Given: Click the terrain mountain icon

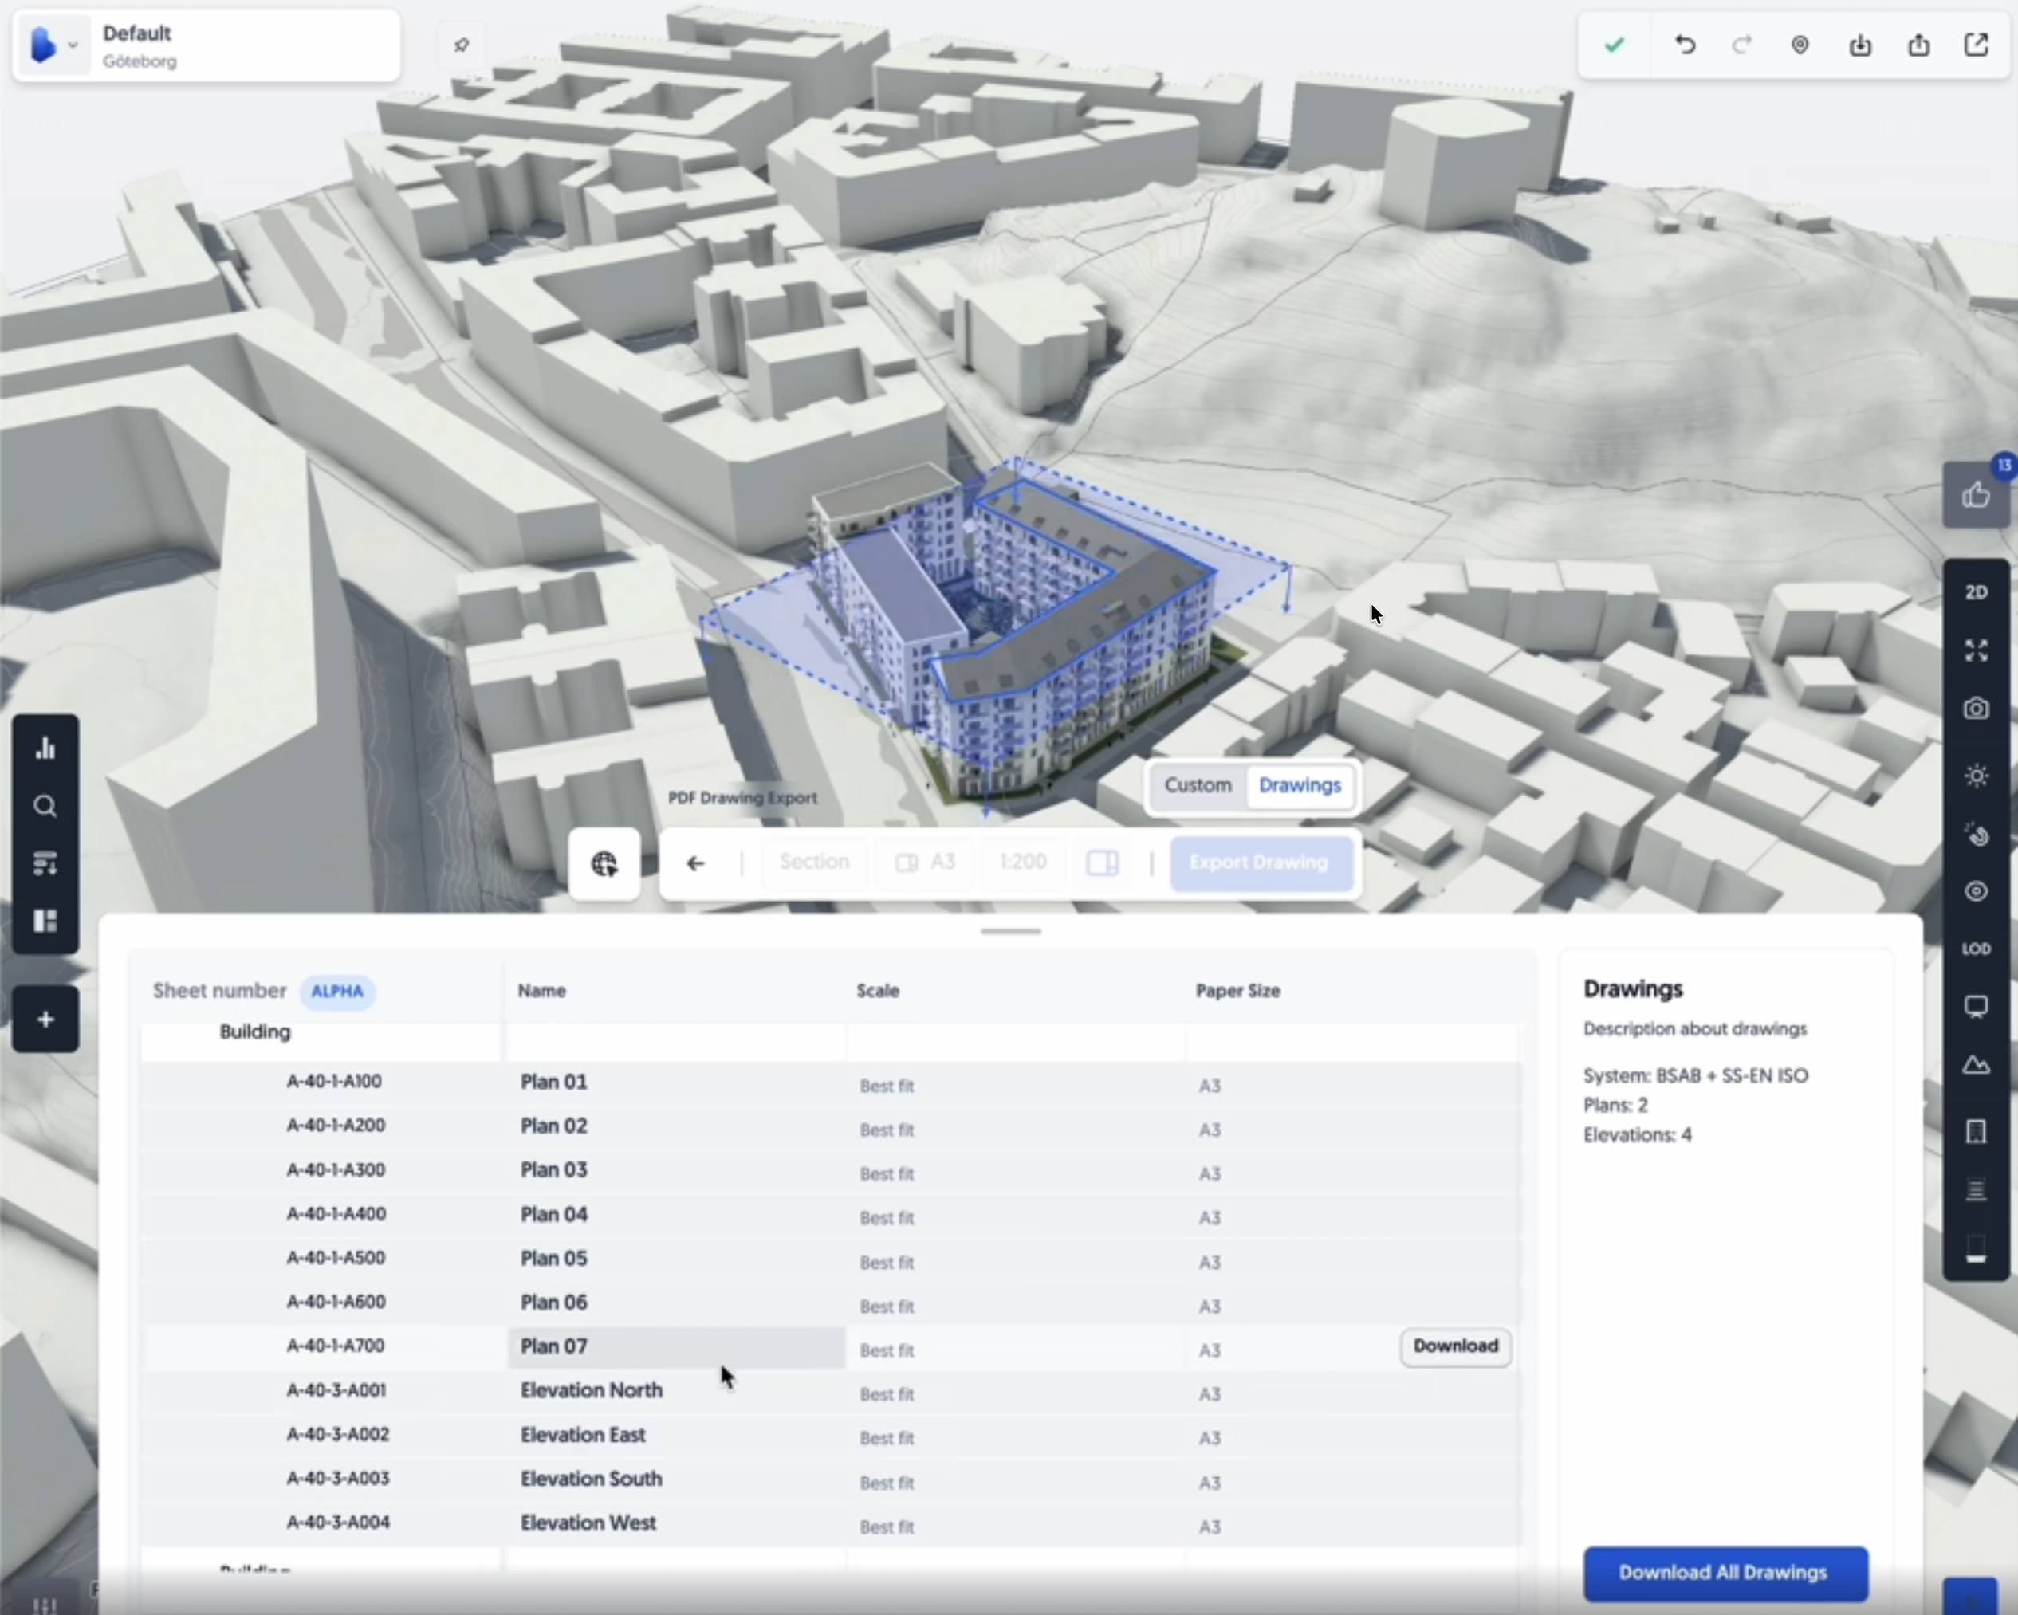Looking at the screenshot, I should click(x=1976, y=1065).
